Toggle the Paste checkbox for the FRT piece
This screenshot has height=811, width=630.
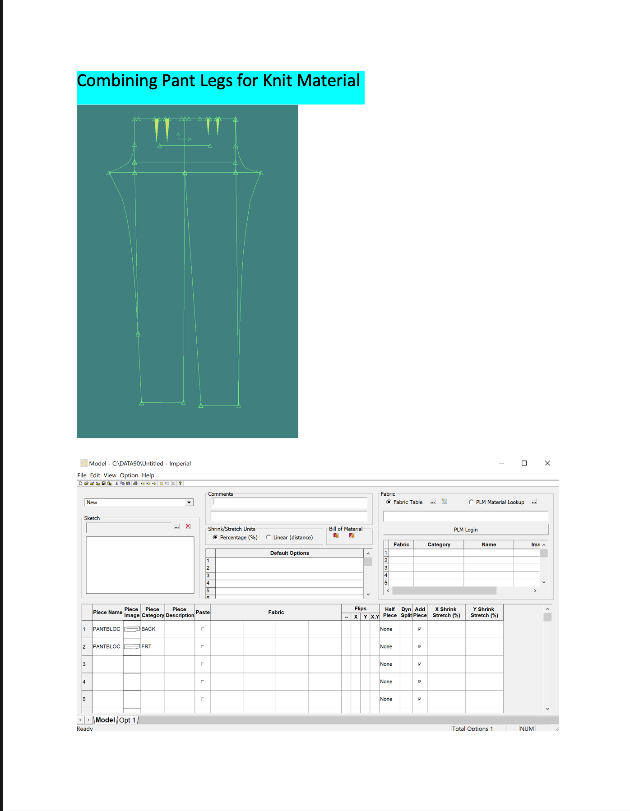(x=202, y=646)
